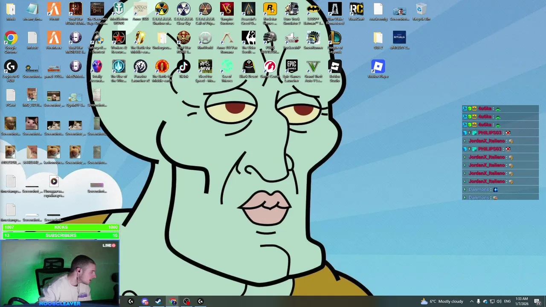Switch to Chrome in the taskbar
Viewport: 546px width, 307px height.
pyautogui.click(x=173, y=301)
